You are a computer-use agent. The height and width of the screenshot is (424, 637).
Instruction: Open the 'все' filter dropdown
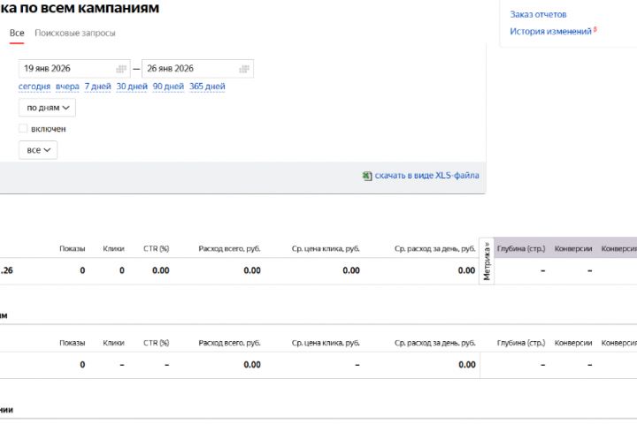38,150
